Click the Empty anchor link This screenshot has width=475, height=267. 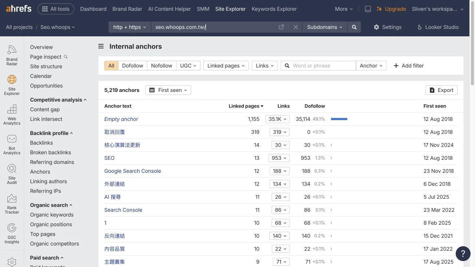(x=121, y=119)
